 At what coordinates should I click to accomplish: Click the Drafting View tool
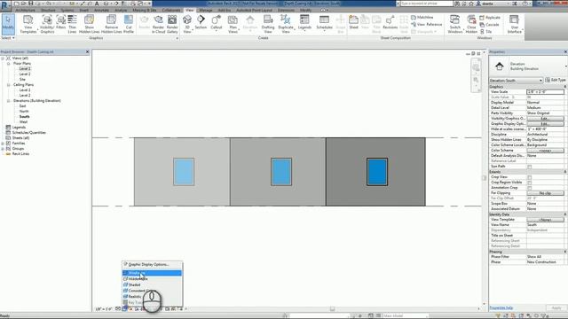[268, 24]
